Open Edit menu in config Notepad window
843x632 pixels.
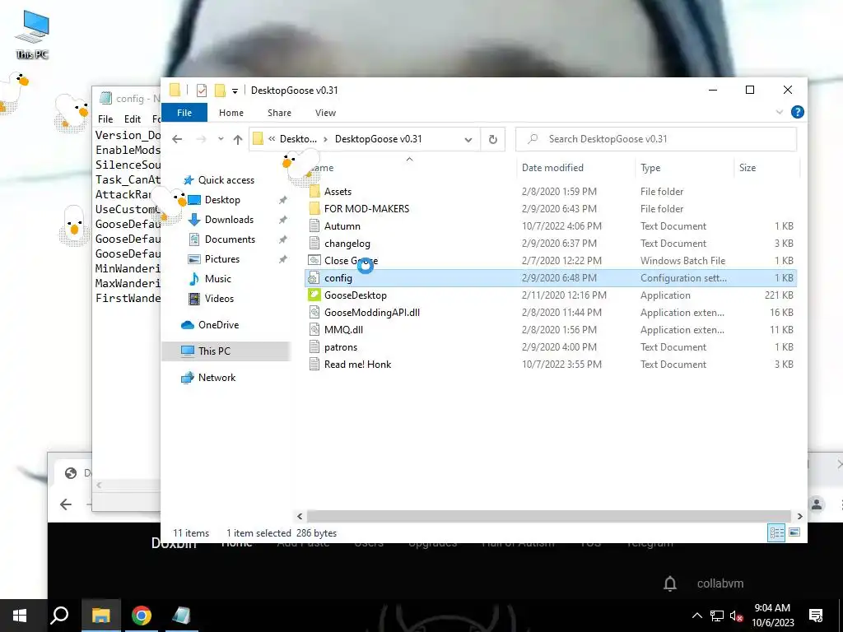coord(133,119)
